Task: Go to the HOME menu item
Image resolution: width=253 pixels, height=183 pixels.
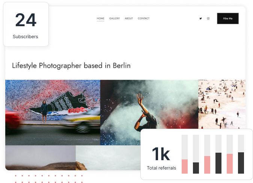Action: 100,18
